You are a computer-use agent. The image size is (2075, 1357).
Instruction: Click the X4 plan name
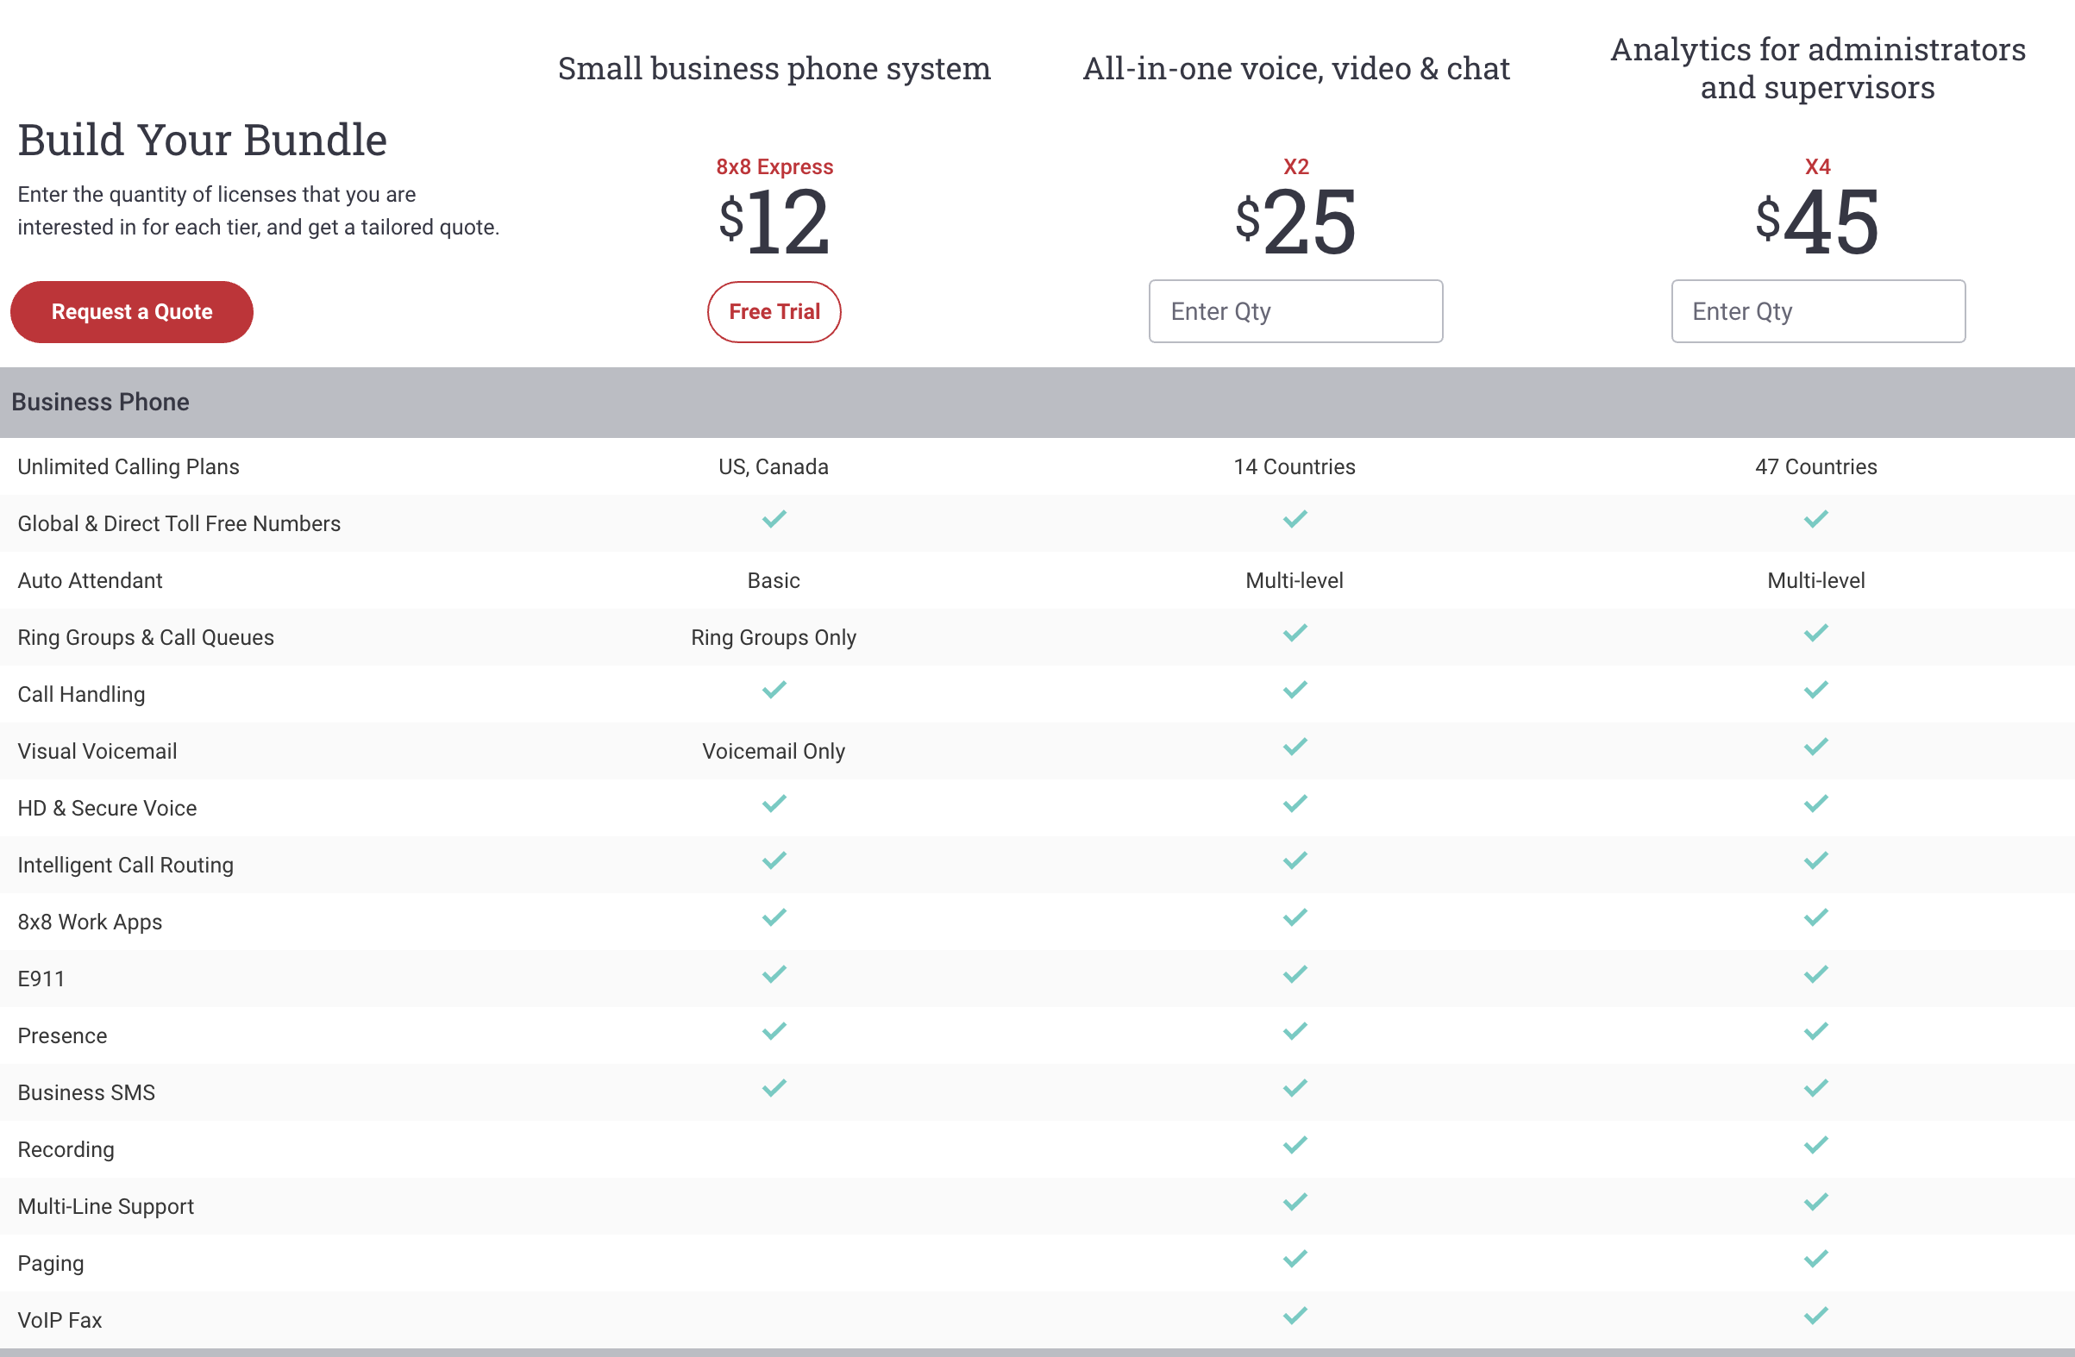tap(1817, 166)
